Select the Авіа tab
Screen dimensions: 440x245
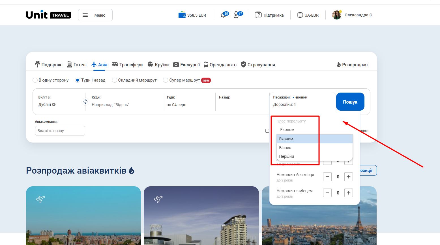[x=99, y=65]
